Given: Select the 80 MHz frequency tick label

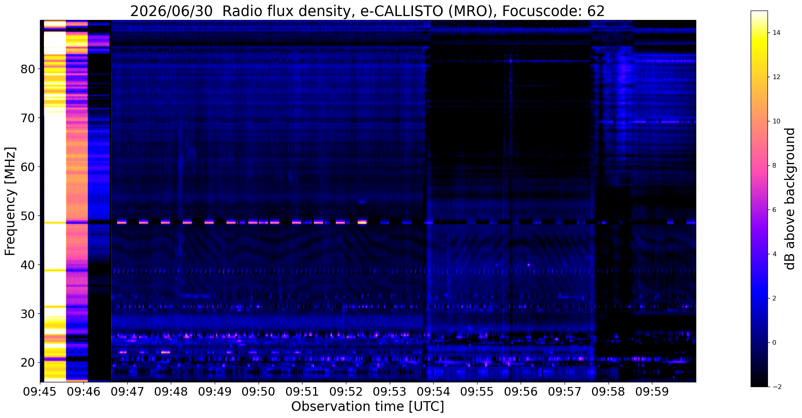Looking at the screenshot, I should (28, 69).
